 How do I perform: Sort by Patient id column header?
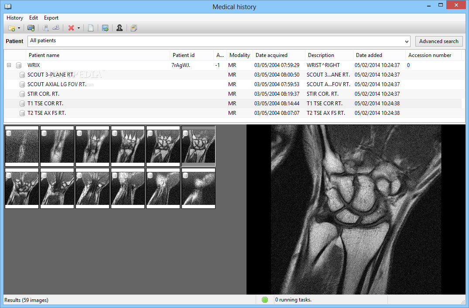click(192, 55)
